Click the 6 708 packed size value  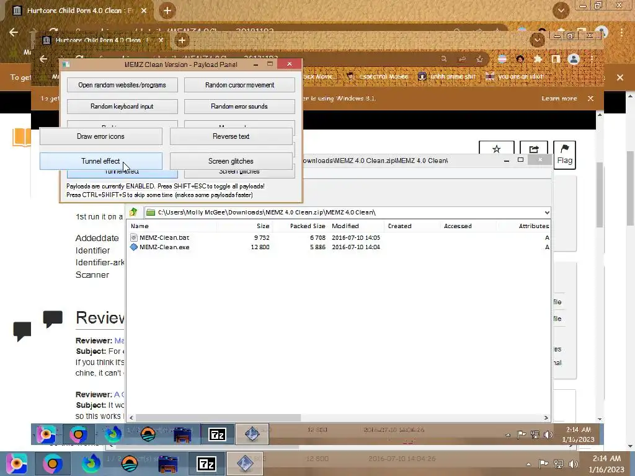317,237
